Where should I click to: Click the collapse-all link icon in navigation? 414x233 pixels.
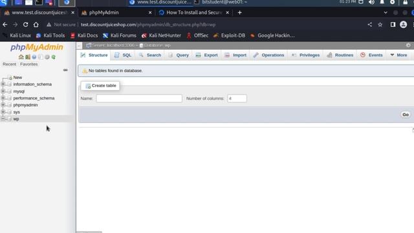click(65, 70)
